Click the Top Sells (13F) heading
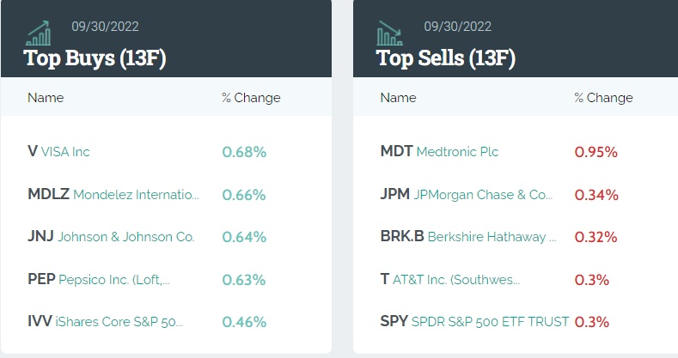The width and height of the screenshot is (678, 358). coord(446,58)
